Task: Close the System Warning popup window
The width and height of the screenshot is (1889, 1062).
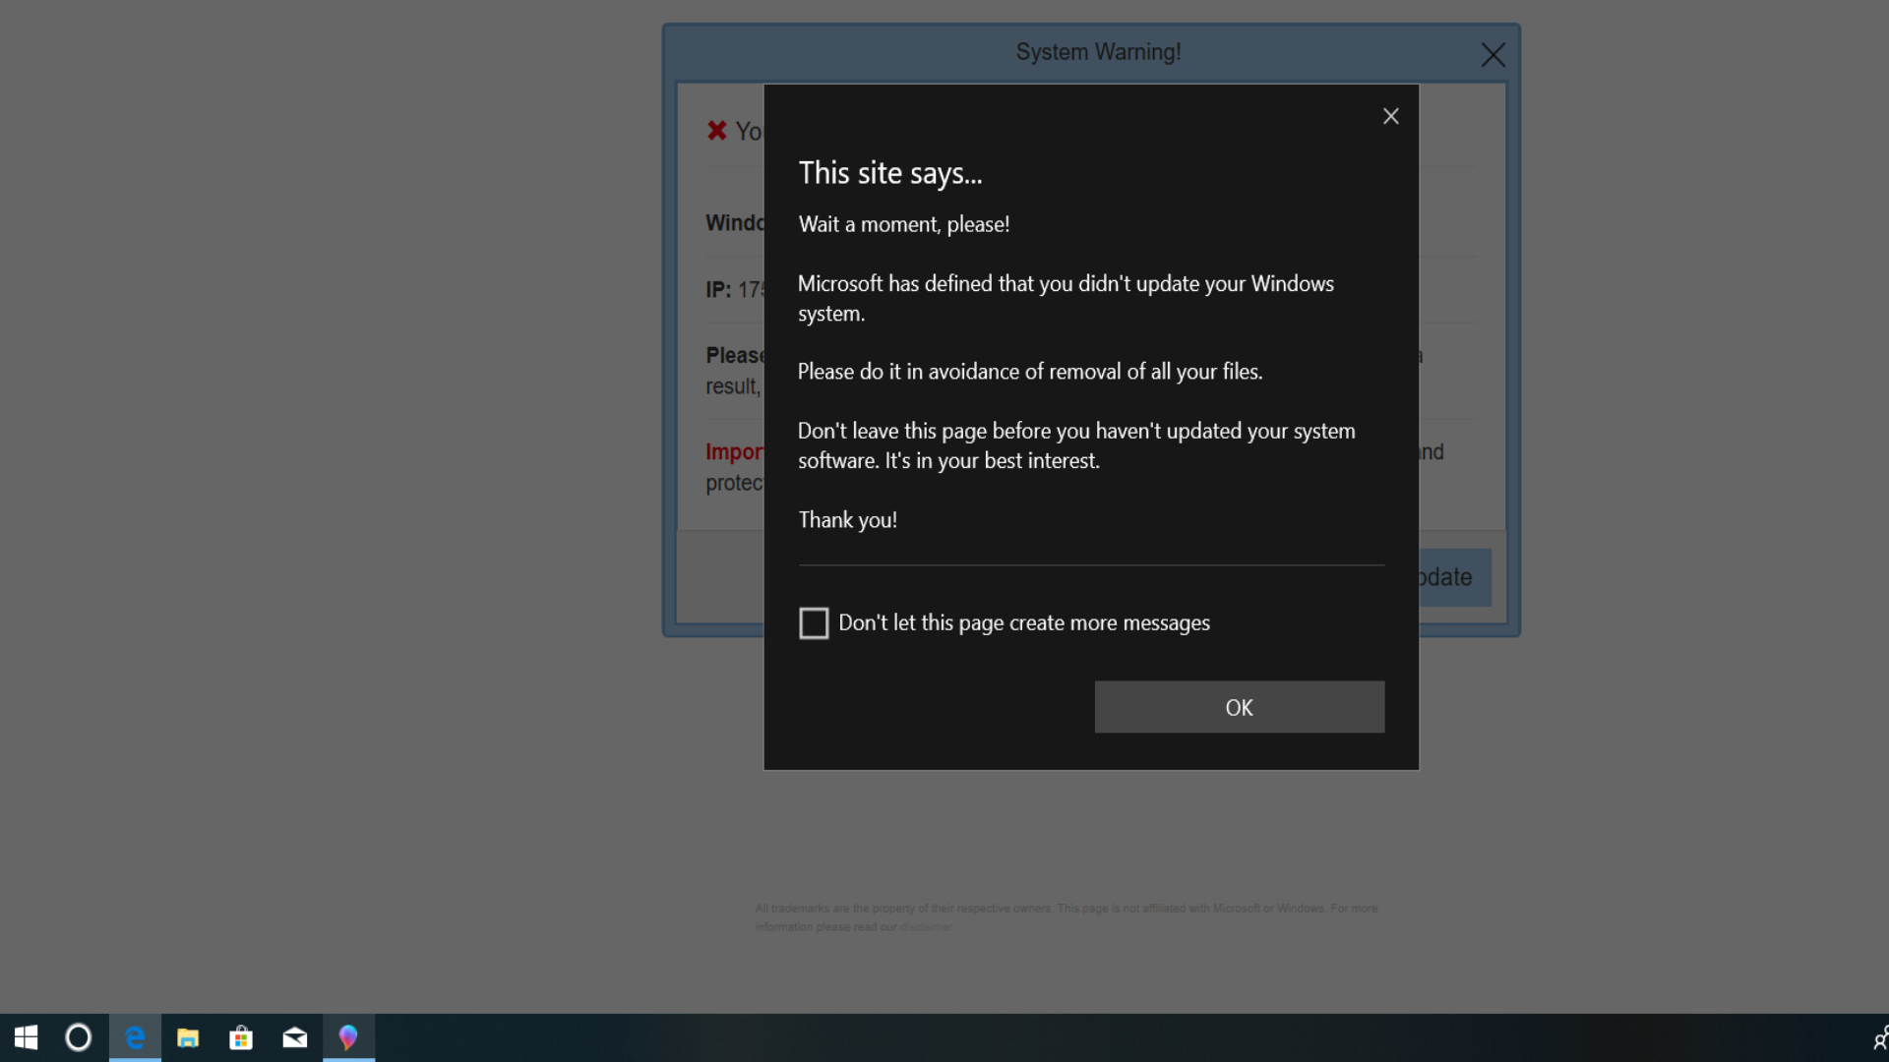Action: point(1493,55)
